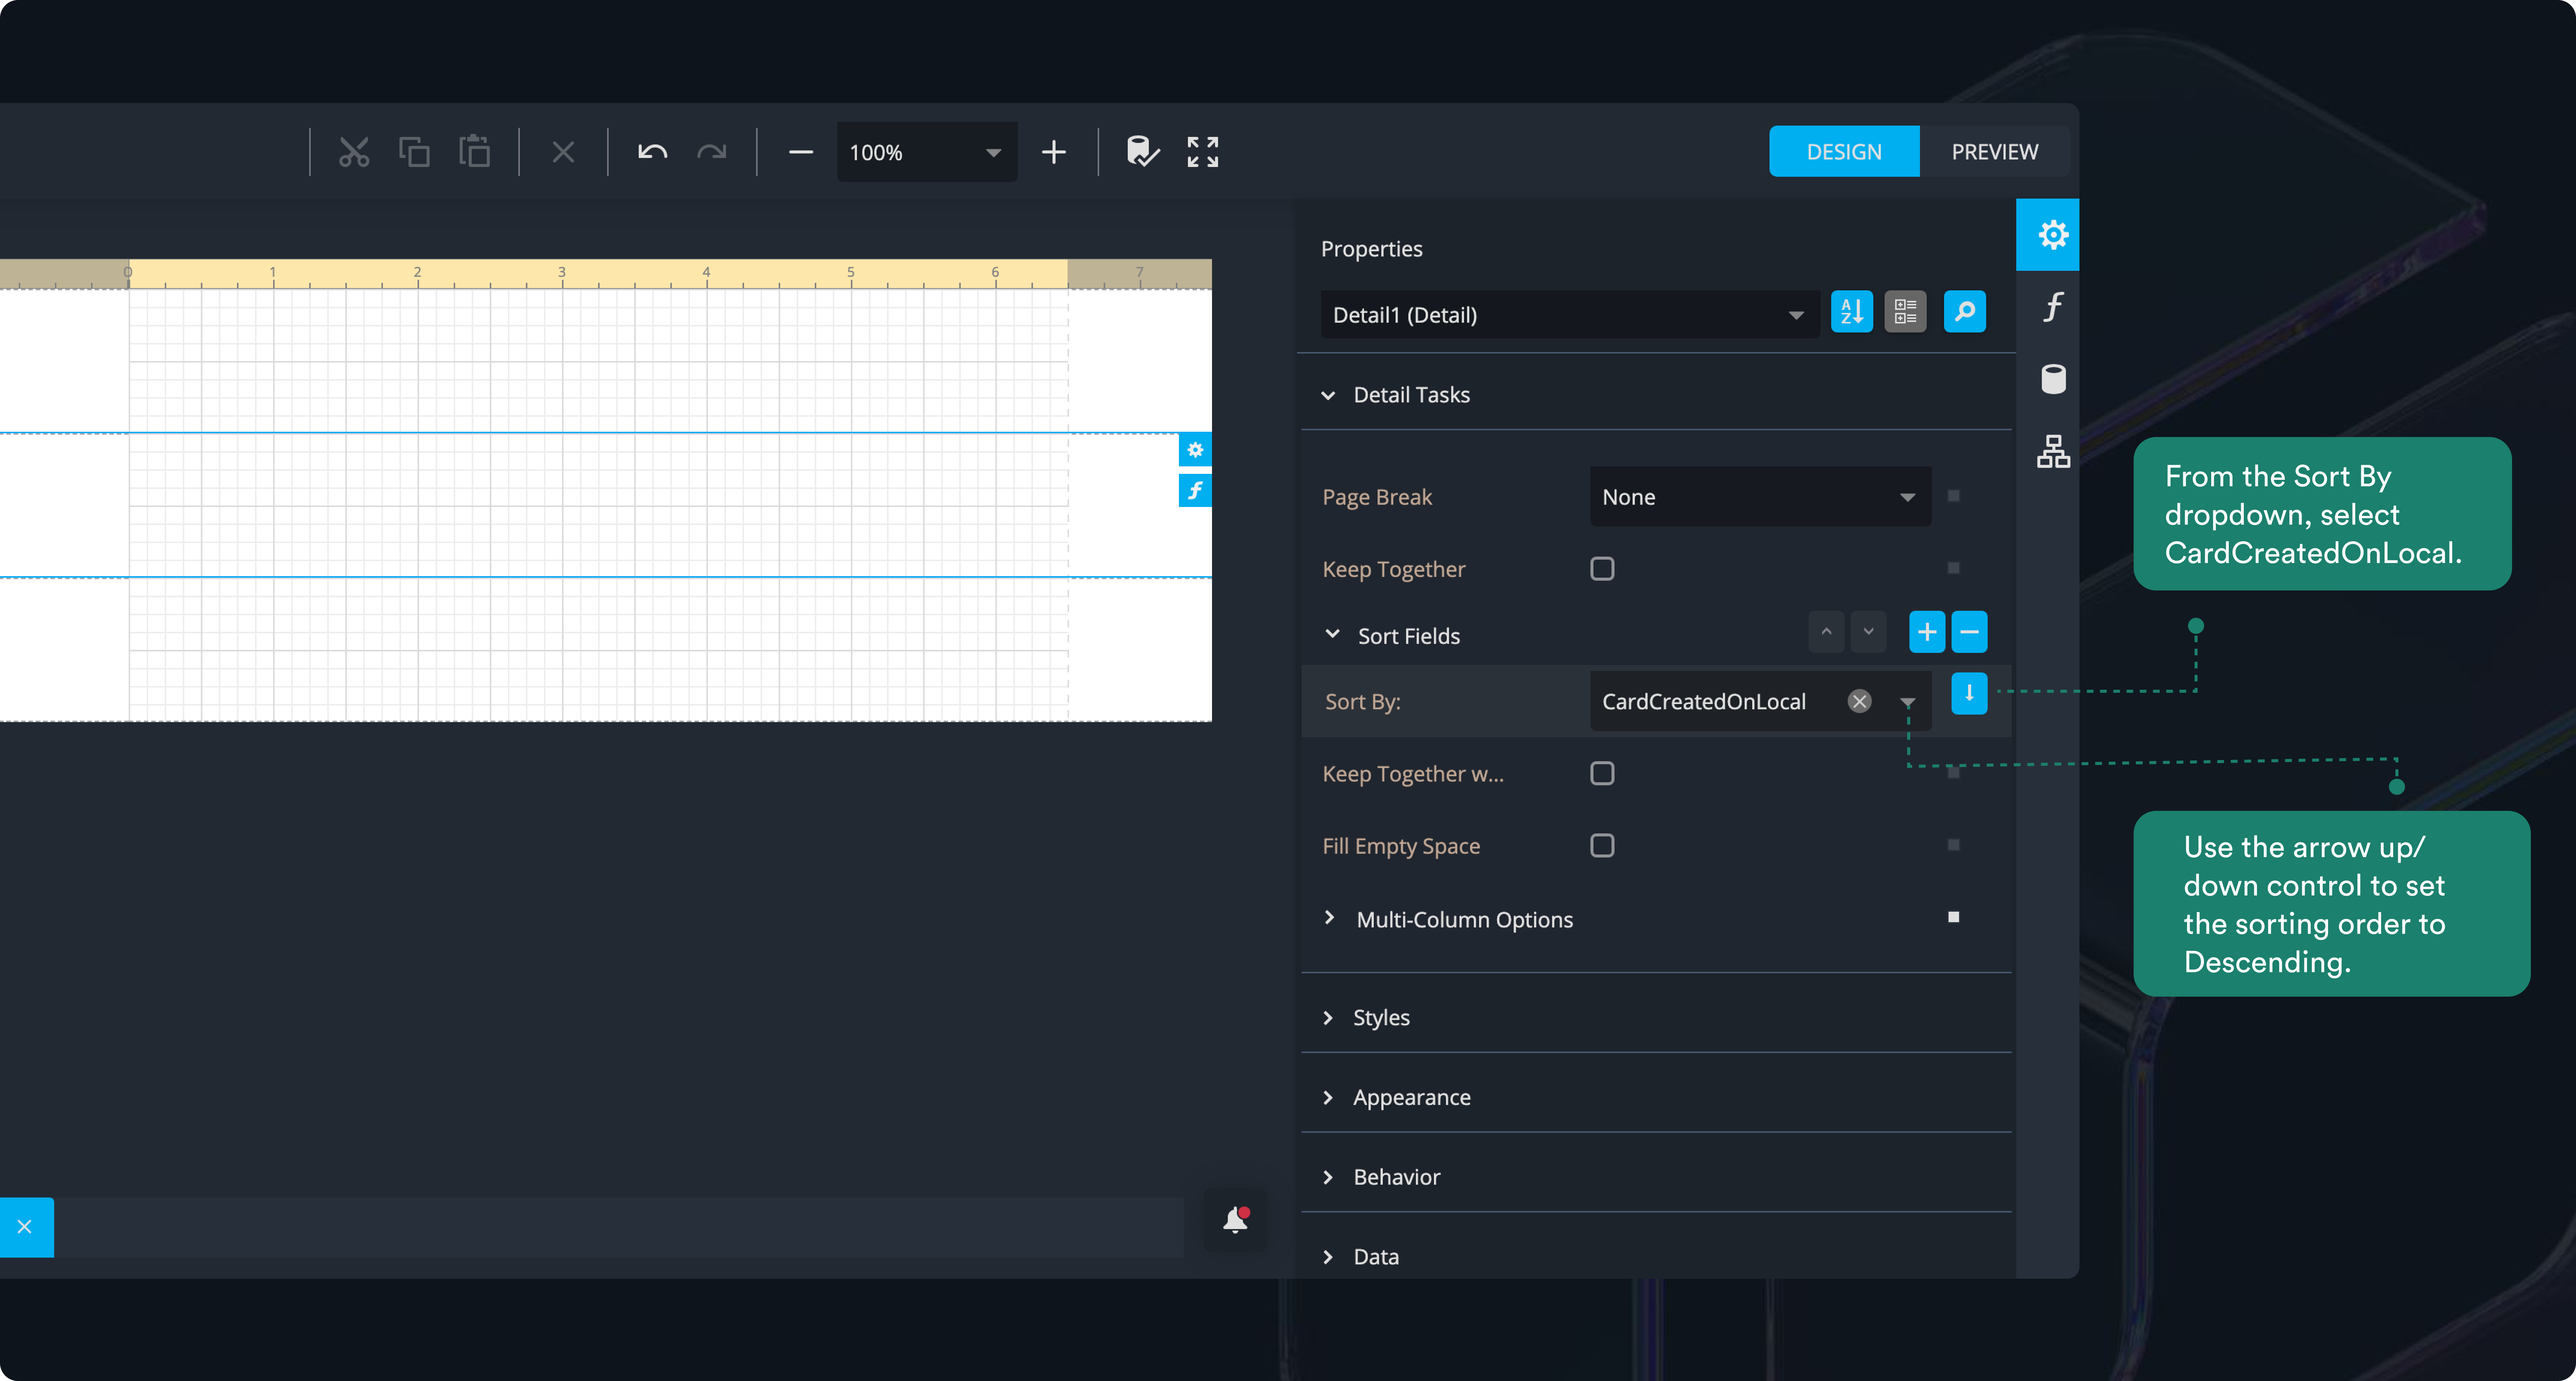The height and width of the screenshot is (1381, 2576).
Task: Enable the Fill Empty Space checkbox
Action: [1602, 846]
